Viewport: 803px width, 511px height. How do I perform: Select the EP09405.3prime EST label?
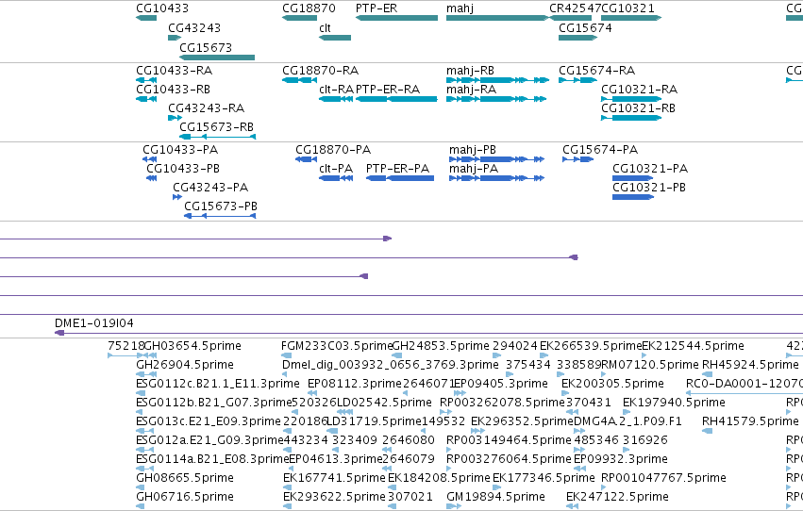(x=501, y=384)
